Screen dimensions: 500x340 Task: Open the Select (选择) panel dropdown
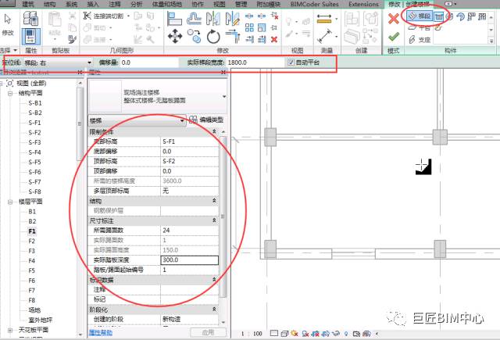pos(16,50)
